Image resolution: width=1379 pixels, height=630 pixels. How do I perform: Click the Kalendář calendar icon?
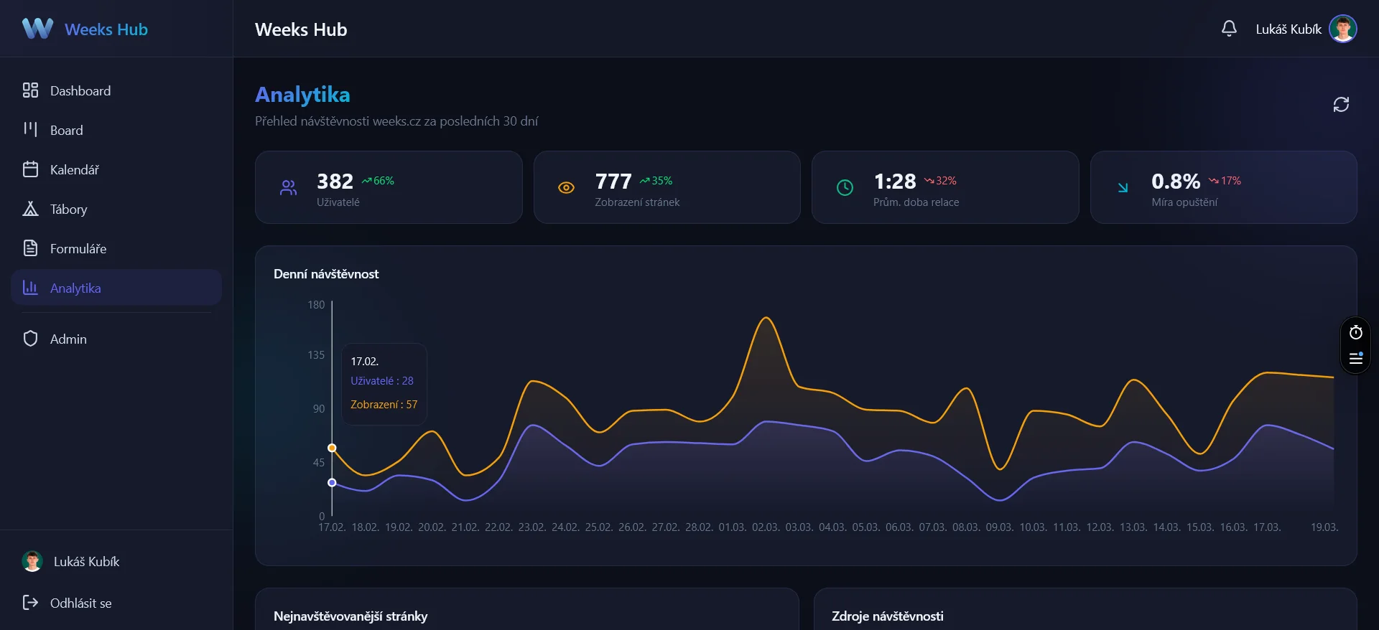(30, 169)
